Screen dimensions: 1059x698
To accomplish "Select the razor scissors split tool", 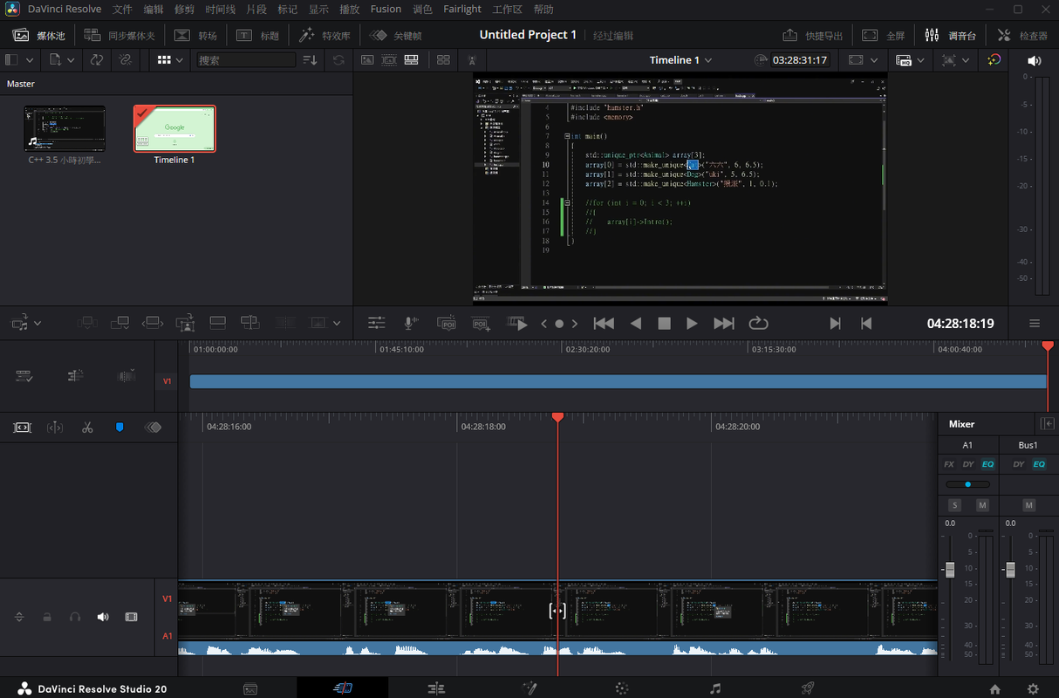I will [87, 428].
